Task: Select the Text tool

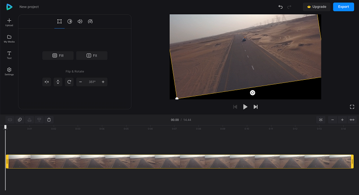Action: pos(9,55)
